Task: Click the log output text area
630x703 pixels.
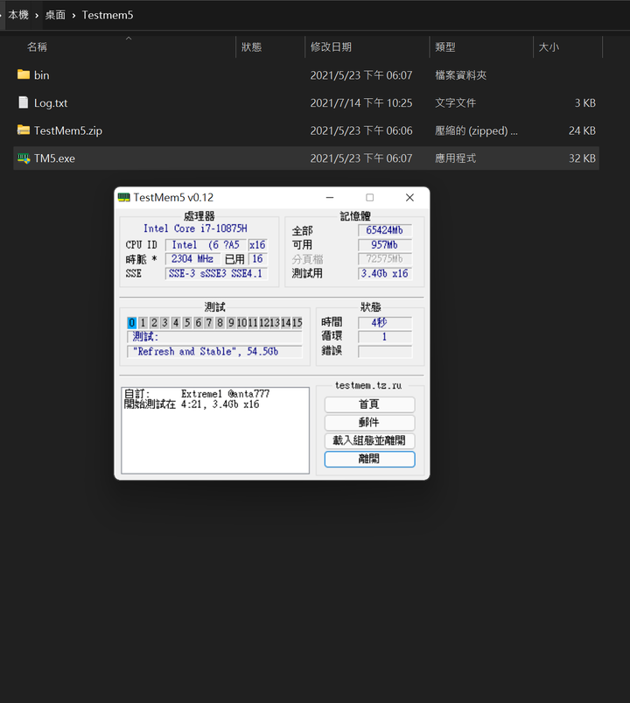Action: pyautogui.click(x=215, y=431)
